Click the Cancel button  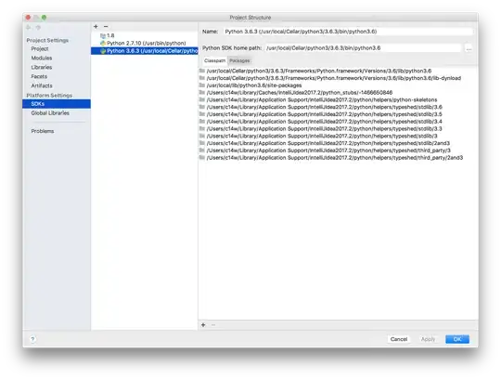click(399, 339)
